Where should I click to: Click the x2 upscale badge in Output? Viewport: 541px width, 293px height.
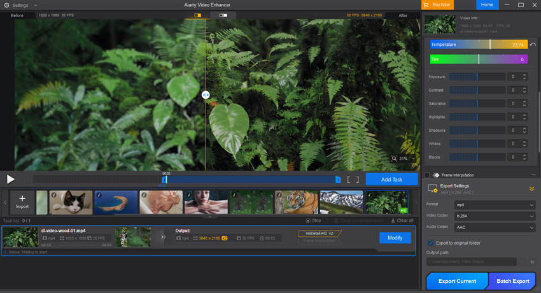point(225,238)
